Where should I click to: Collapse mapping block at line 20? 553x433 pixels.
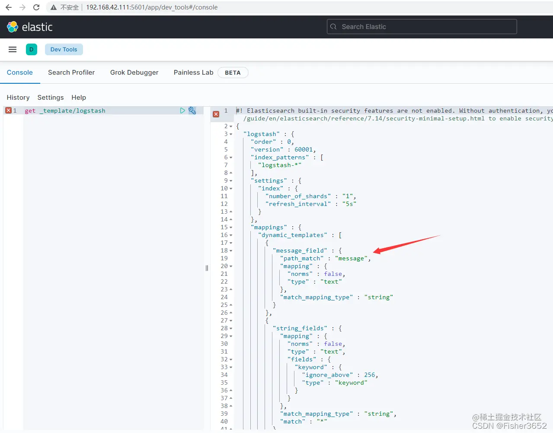[x=231, y=266]
